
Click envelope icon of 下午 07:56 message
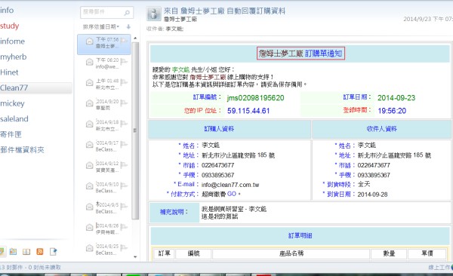tap(90, 41)
